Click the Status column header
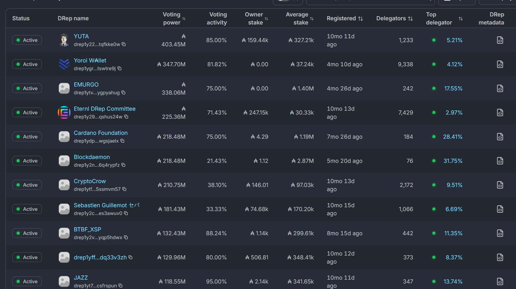 pos(21,18)
